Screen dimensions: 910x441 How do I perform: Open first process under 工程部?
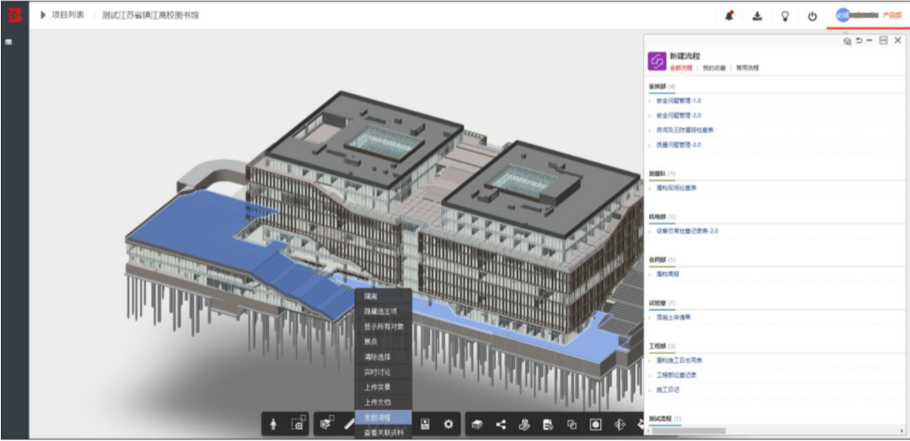pos(680,360)
